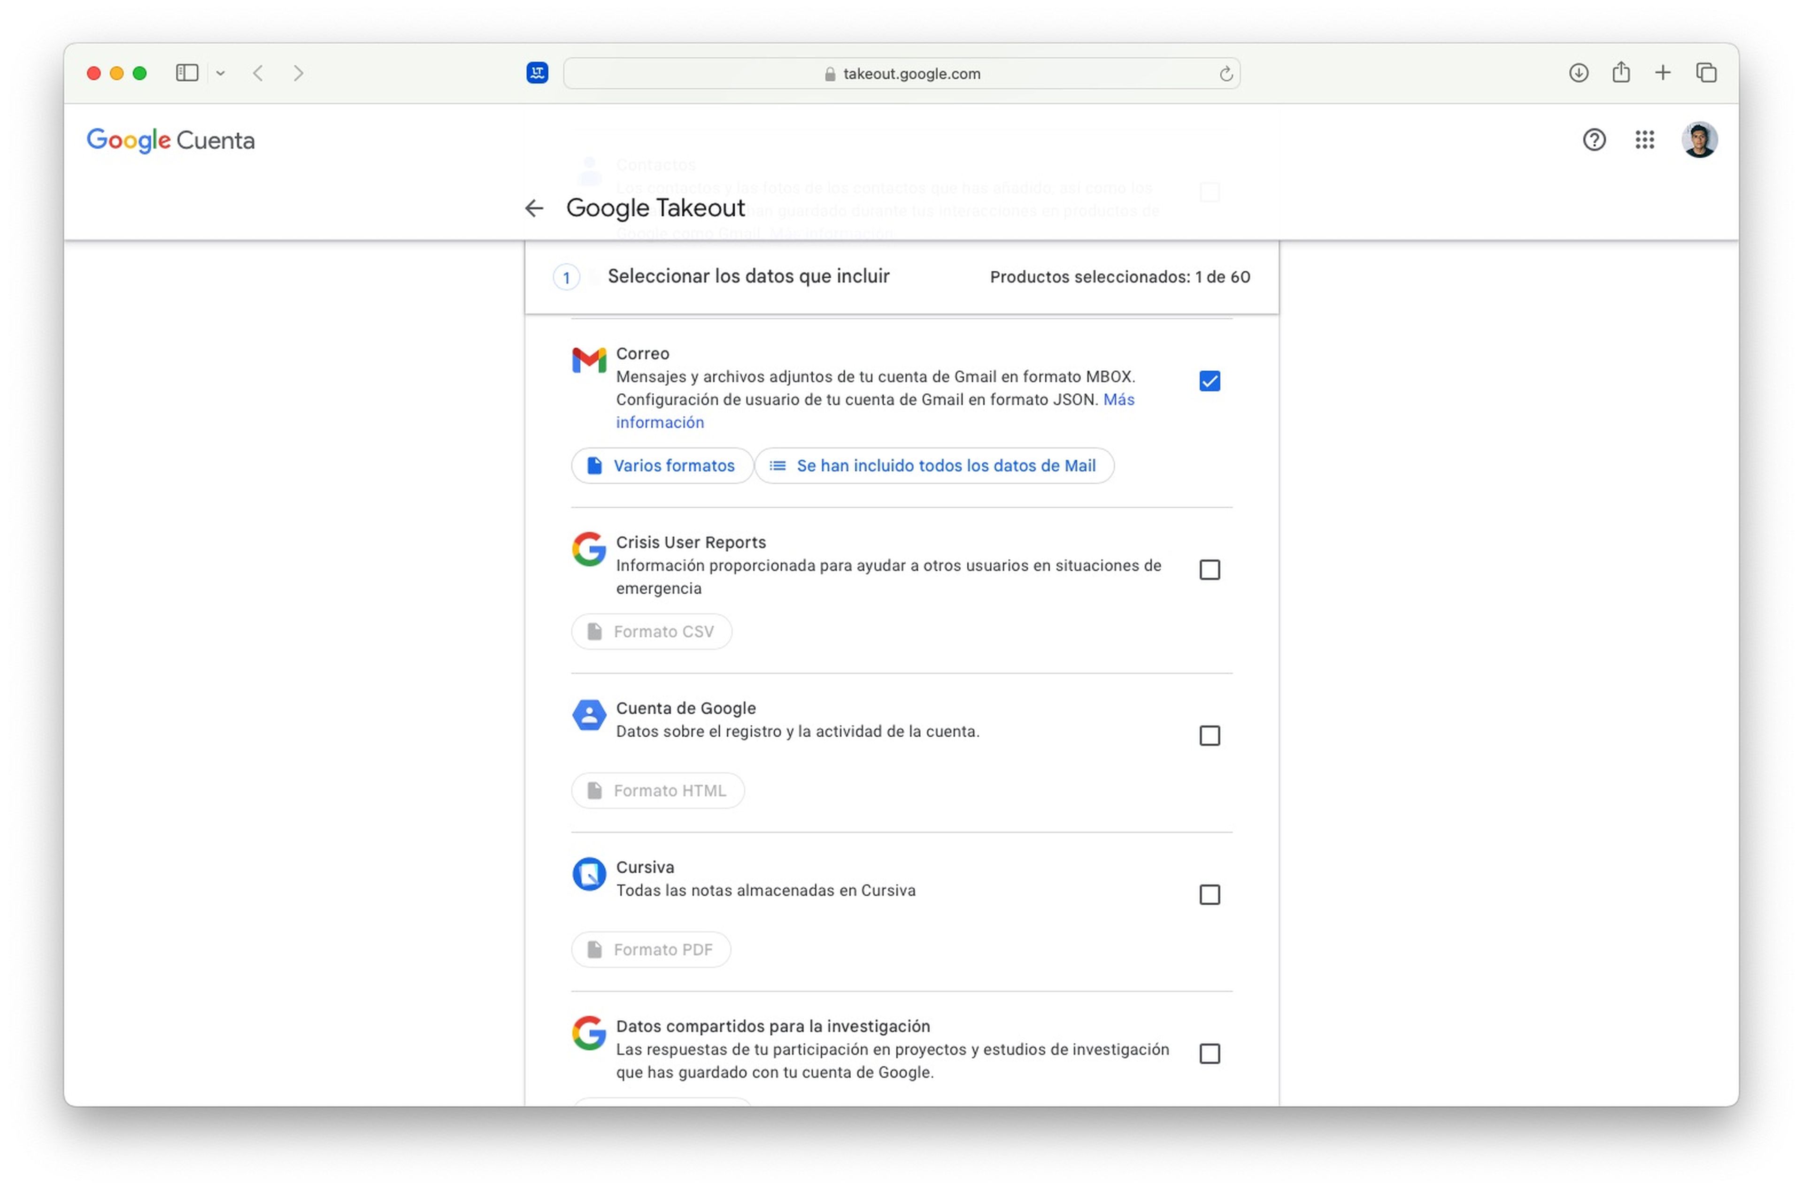Click the Seleccionar los datos que incluir heading
The image size is (1803, 1191).
[x=747, y=276]
